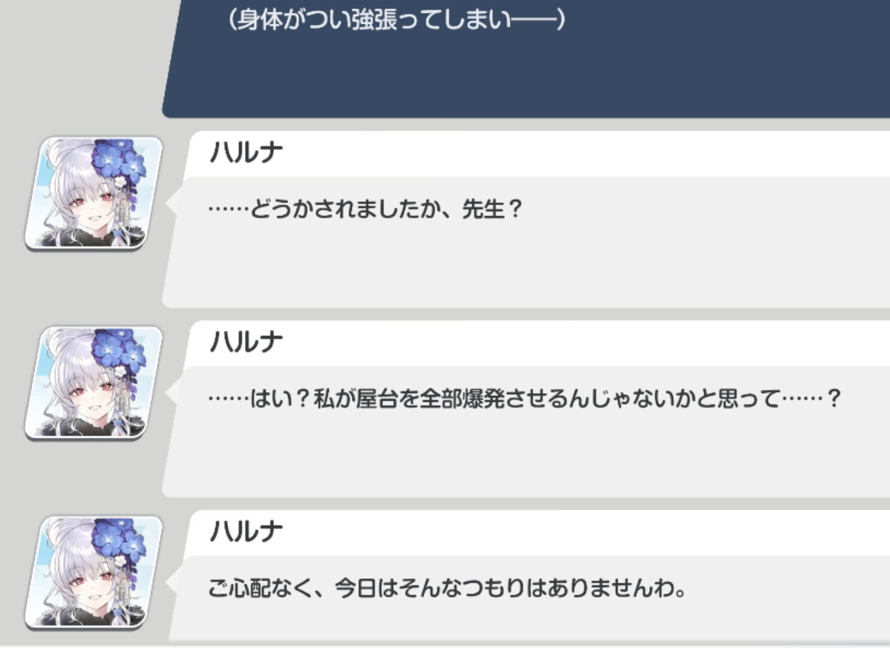Tap Haruna's portrait next to the 屋台 message
This screenshot has height=648, width=890.
tap(94, 383)
